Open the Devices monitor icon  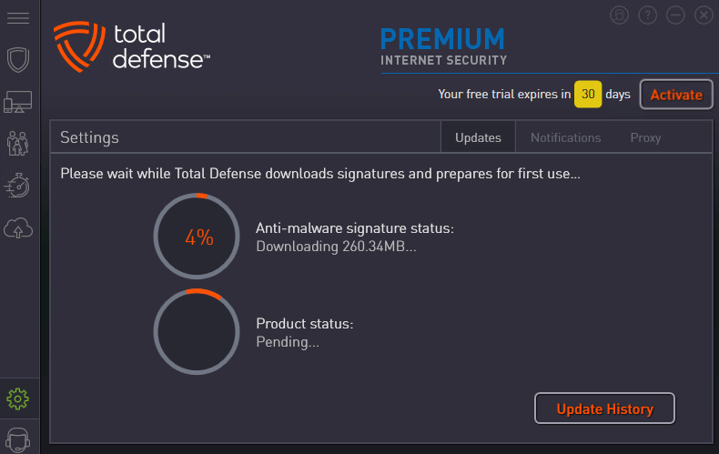pyautogui.click(x=18, y=102)
